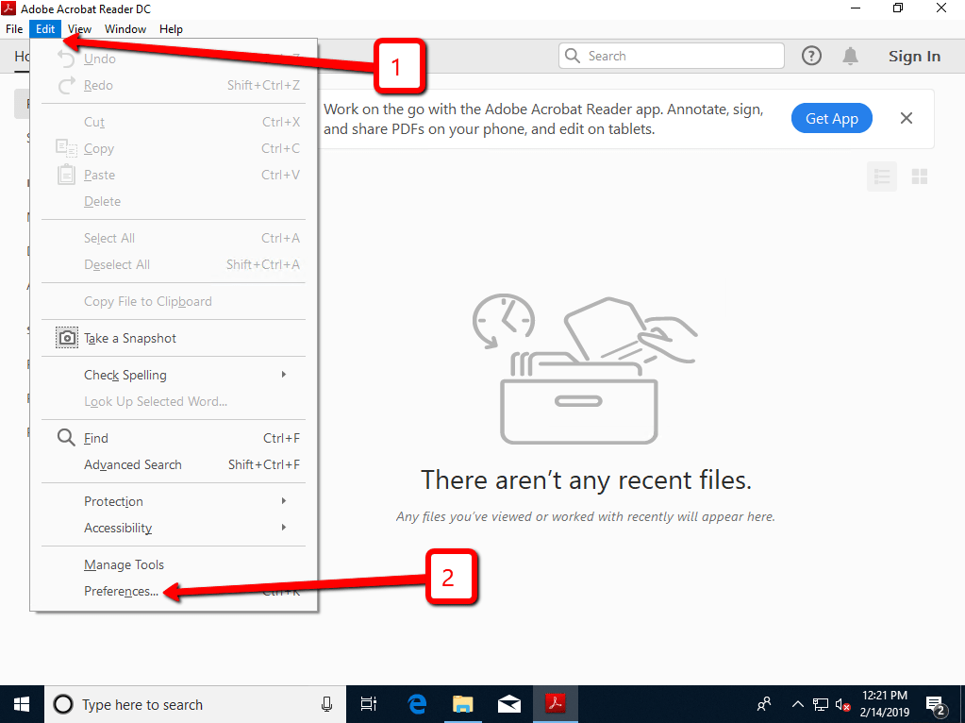Open the Mail app from taskbar
965x723 pixels.
click(509, 704)
